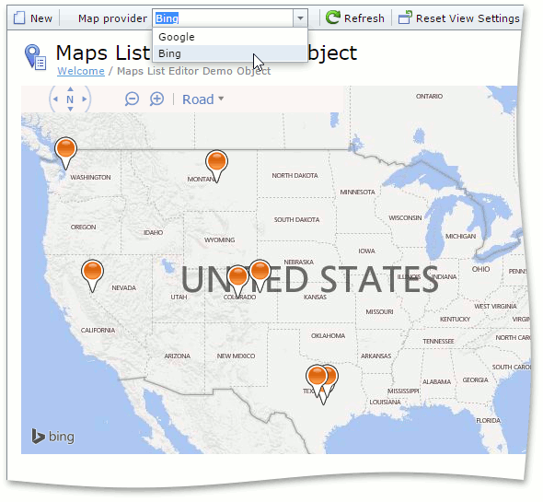Click the MINNESOTA state label
The image size is (543, 502).
357,193
